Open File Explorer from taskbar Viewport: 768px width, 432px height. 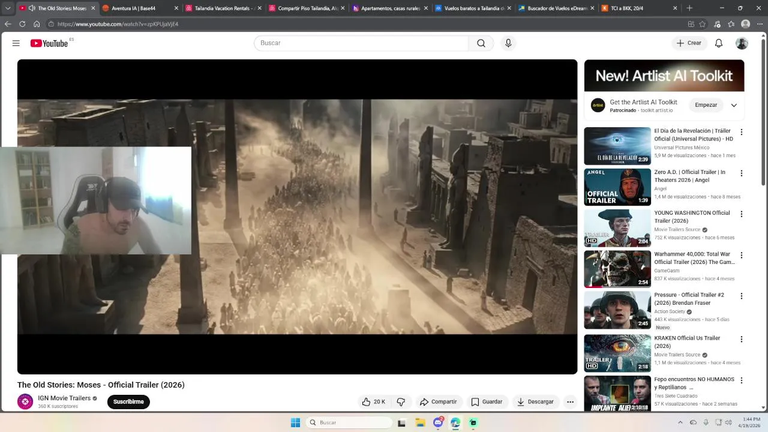point(420,422)
